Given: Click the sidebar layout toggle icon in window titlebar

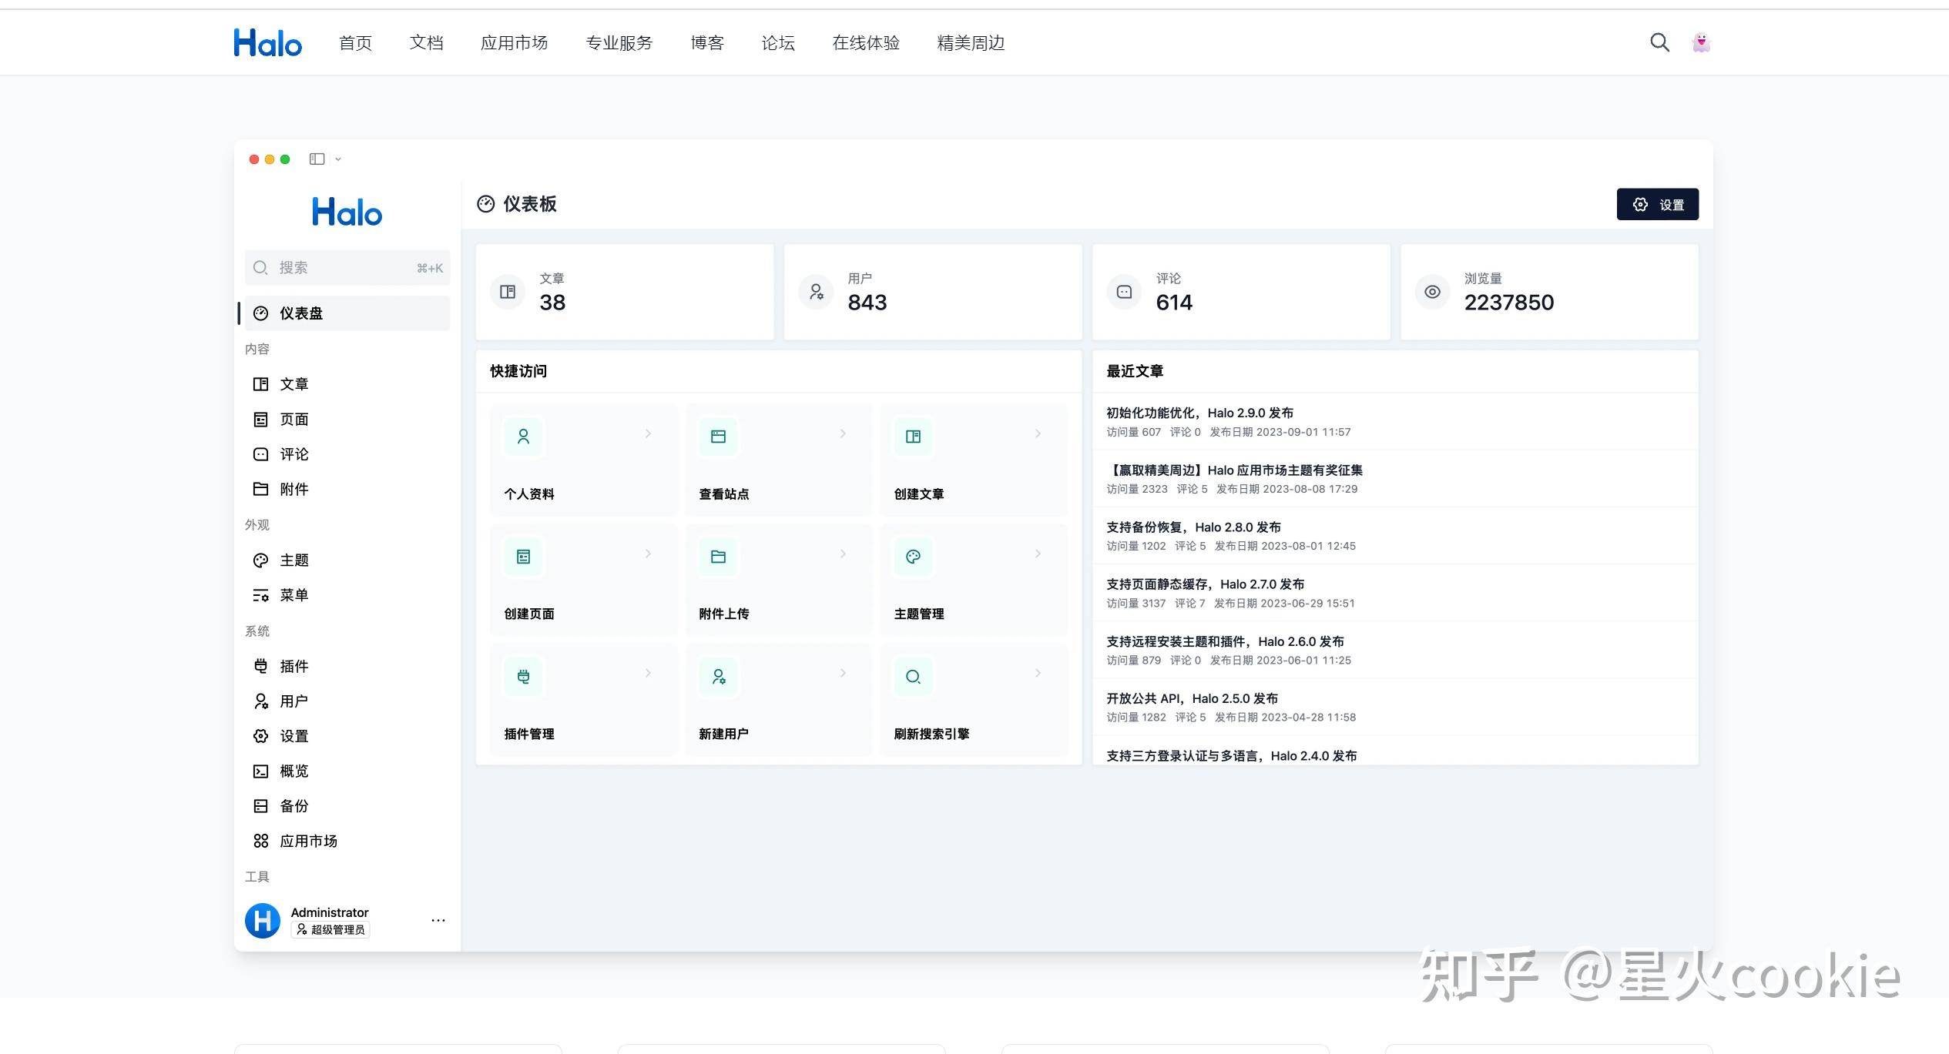Looking at the screenshot, I should (x=317, y=159).
